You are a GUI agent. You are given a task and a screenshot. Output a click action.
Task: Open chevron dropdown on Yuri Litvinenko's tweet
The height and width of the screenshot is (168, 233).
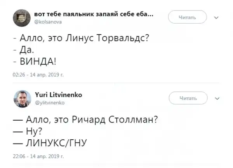coord(216,98)
